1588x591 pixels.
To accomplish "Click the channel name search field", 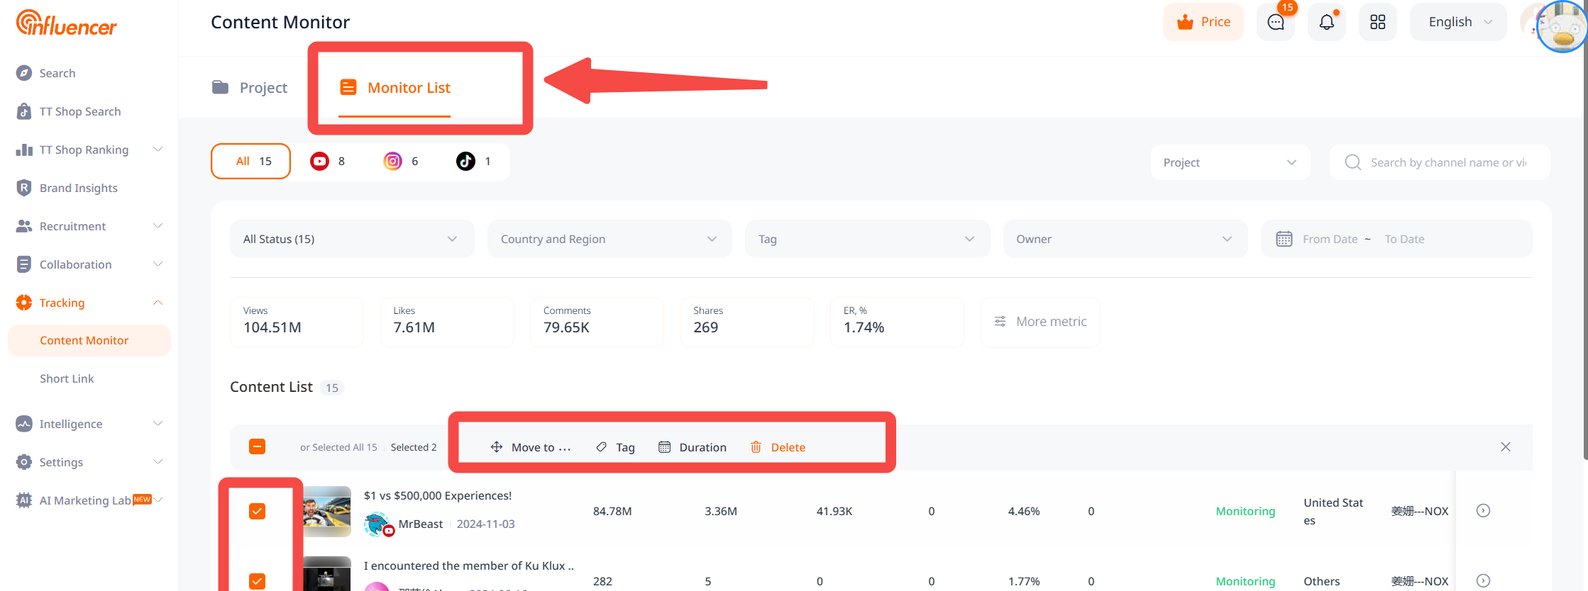I will [x=1448, y=163].
